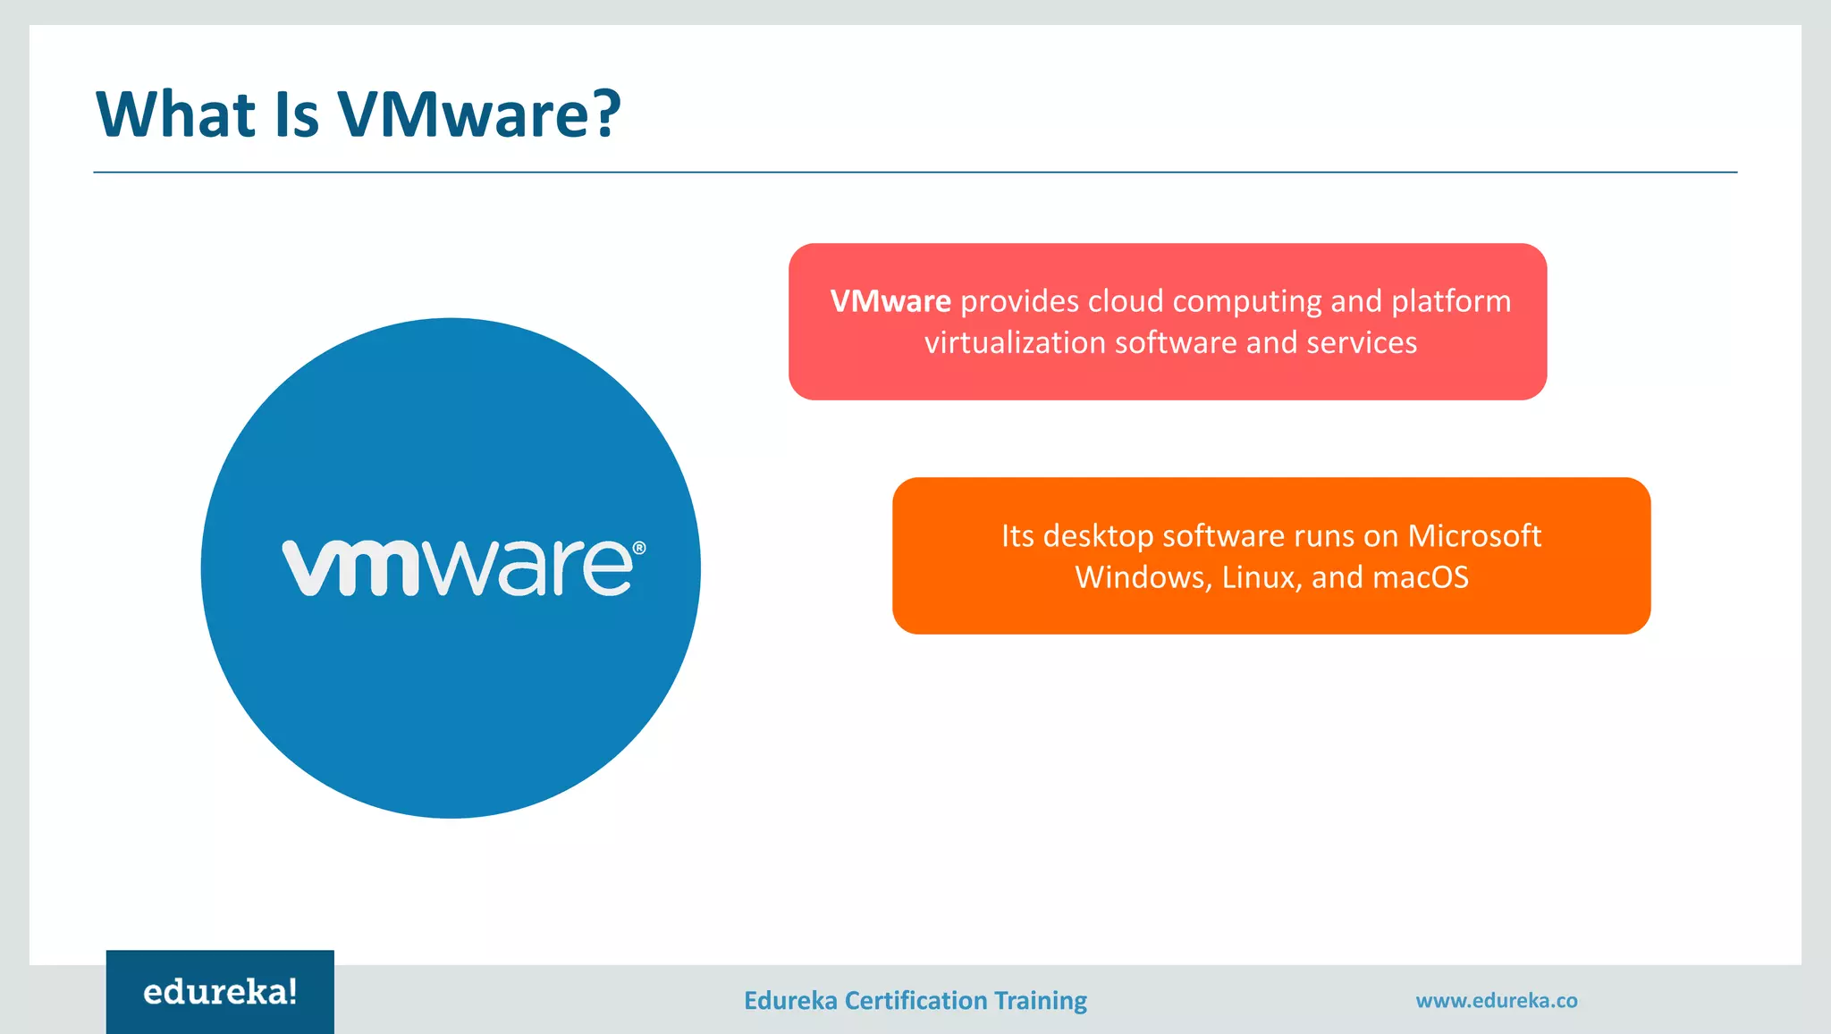Click the word 'macOS' in orange box
Image resolution: width=1831 pixels, height=1034 pixels.
pos(1420,577)
